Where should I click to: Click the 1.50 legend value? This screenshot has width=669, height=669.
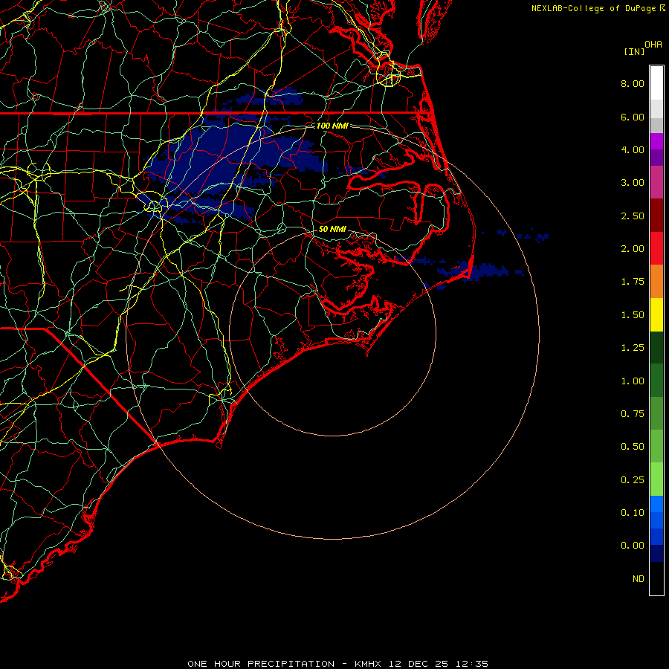(x=633, y=315)
